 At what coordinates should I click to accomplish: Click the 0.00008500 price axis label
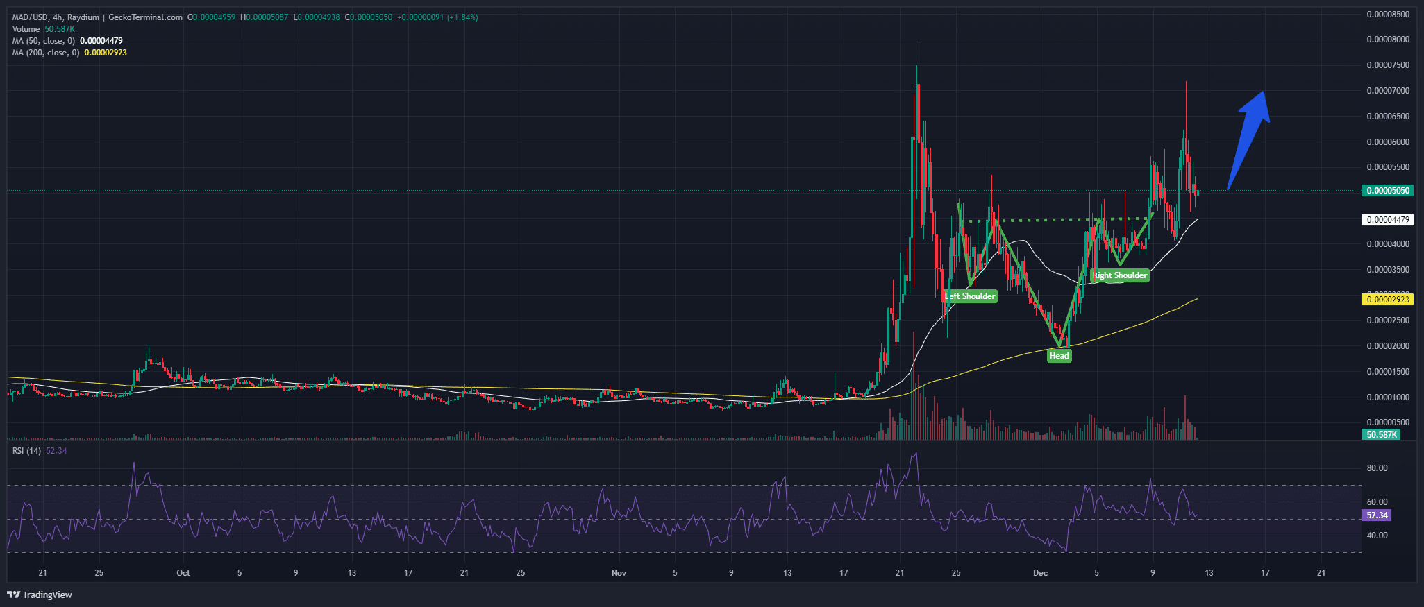coord(1388,15)
